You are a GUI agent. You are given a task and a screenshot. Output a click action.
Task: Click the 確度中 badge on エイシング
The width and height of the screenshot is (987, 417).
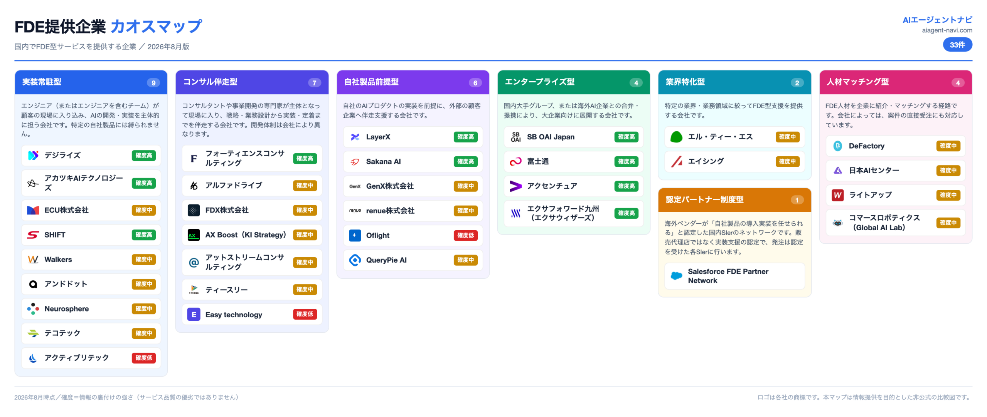(787, 162)
